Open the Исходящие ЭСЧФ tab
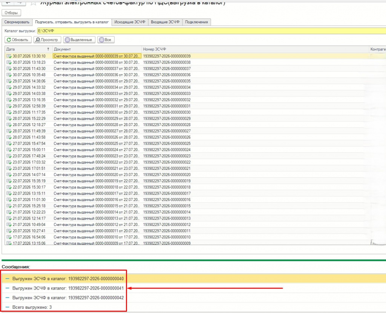386x314 pixels. [130, 22]
